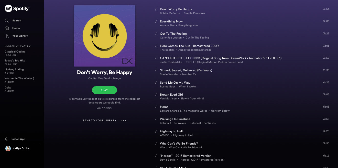Click the Install App download icon
The image size is (338, 168).
(x=7, y=139)
